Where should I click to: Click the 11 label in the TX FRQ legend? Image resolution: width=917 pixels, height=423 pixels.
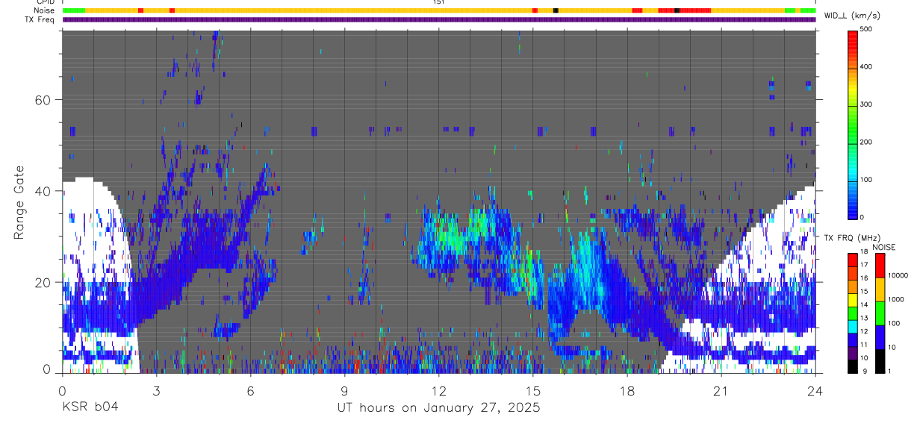(x=863, y=345)
